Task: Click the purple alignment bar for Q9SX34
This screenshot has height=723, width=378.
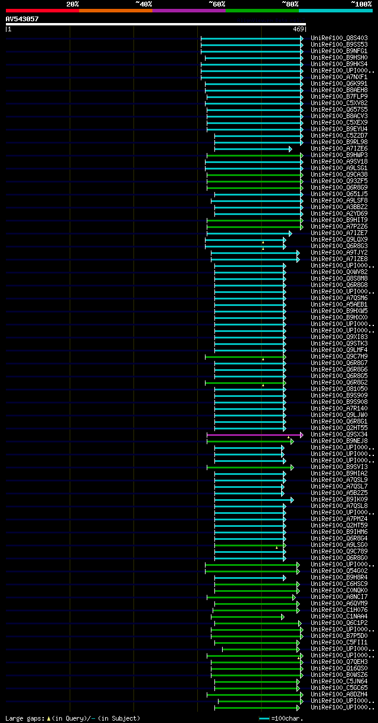Action: [x=255, y=435]
